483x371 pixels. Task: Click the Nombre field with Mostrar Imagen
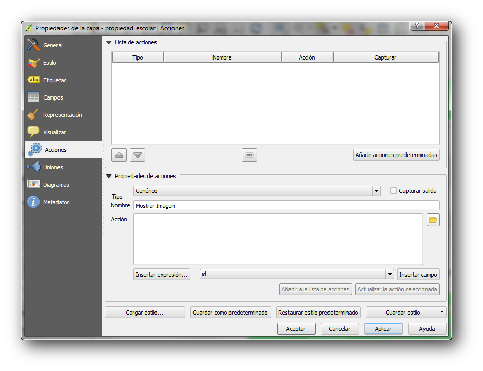pos(286,206)
